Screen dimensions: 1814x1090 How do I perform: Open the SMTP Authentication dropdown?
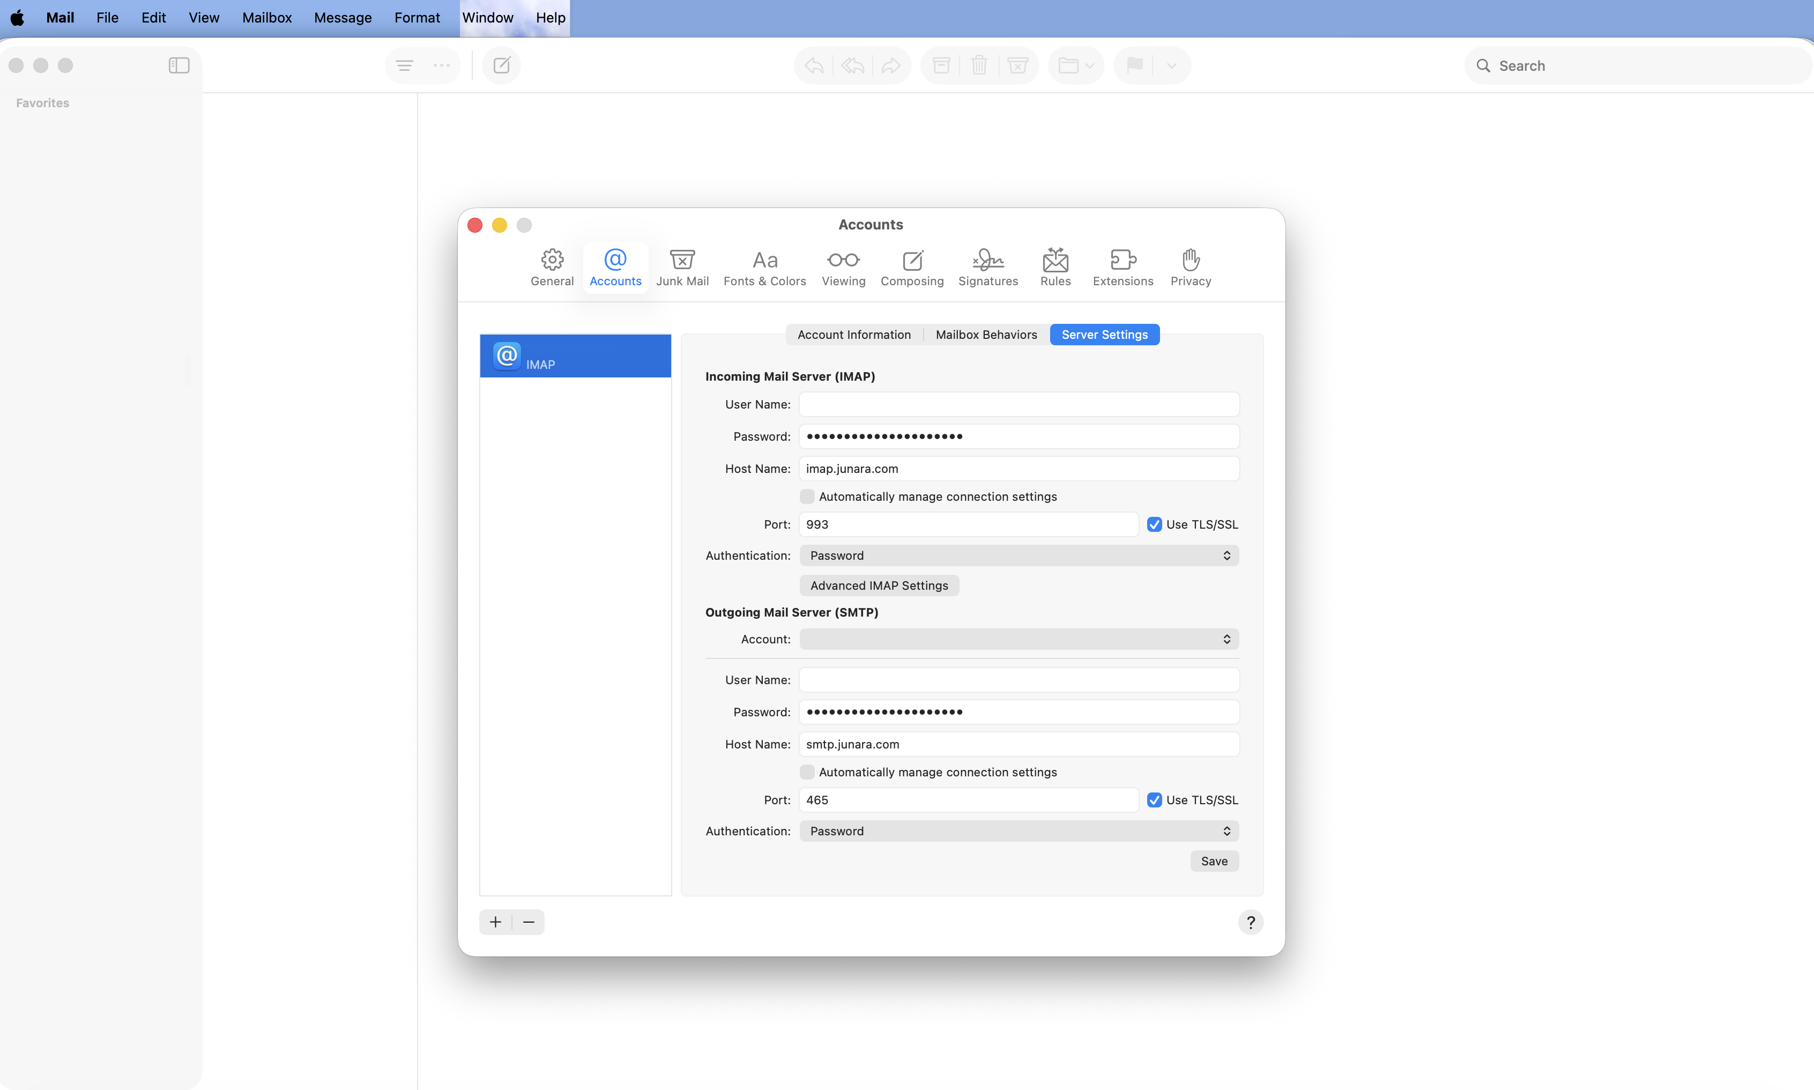(1019, 831)
